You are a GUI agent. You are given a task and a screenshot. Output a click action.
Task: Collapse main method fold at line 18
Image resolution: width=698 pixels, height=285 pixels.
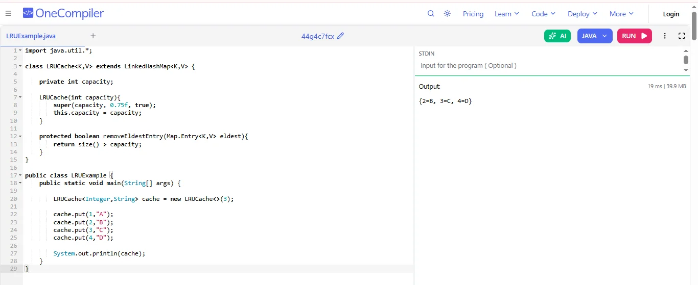20,183
